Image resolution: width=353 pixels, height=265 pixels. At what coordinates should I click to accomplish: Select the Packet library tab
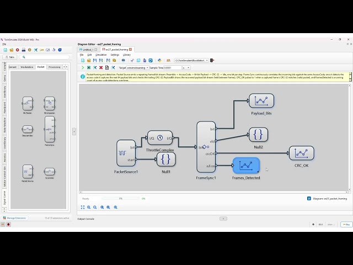click(41, 67)
